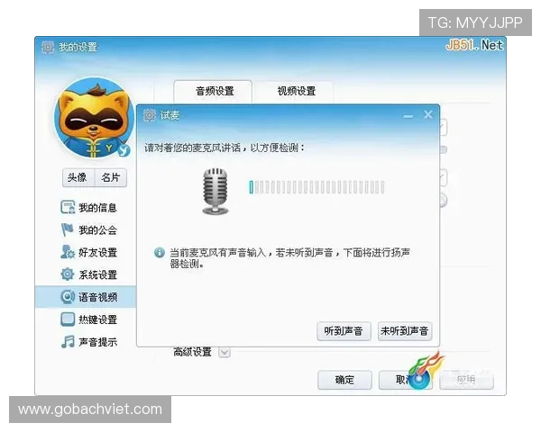Click the Y badge on avatar
This screenshot has width=541, height=432.
point(124,150)
